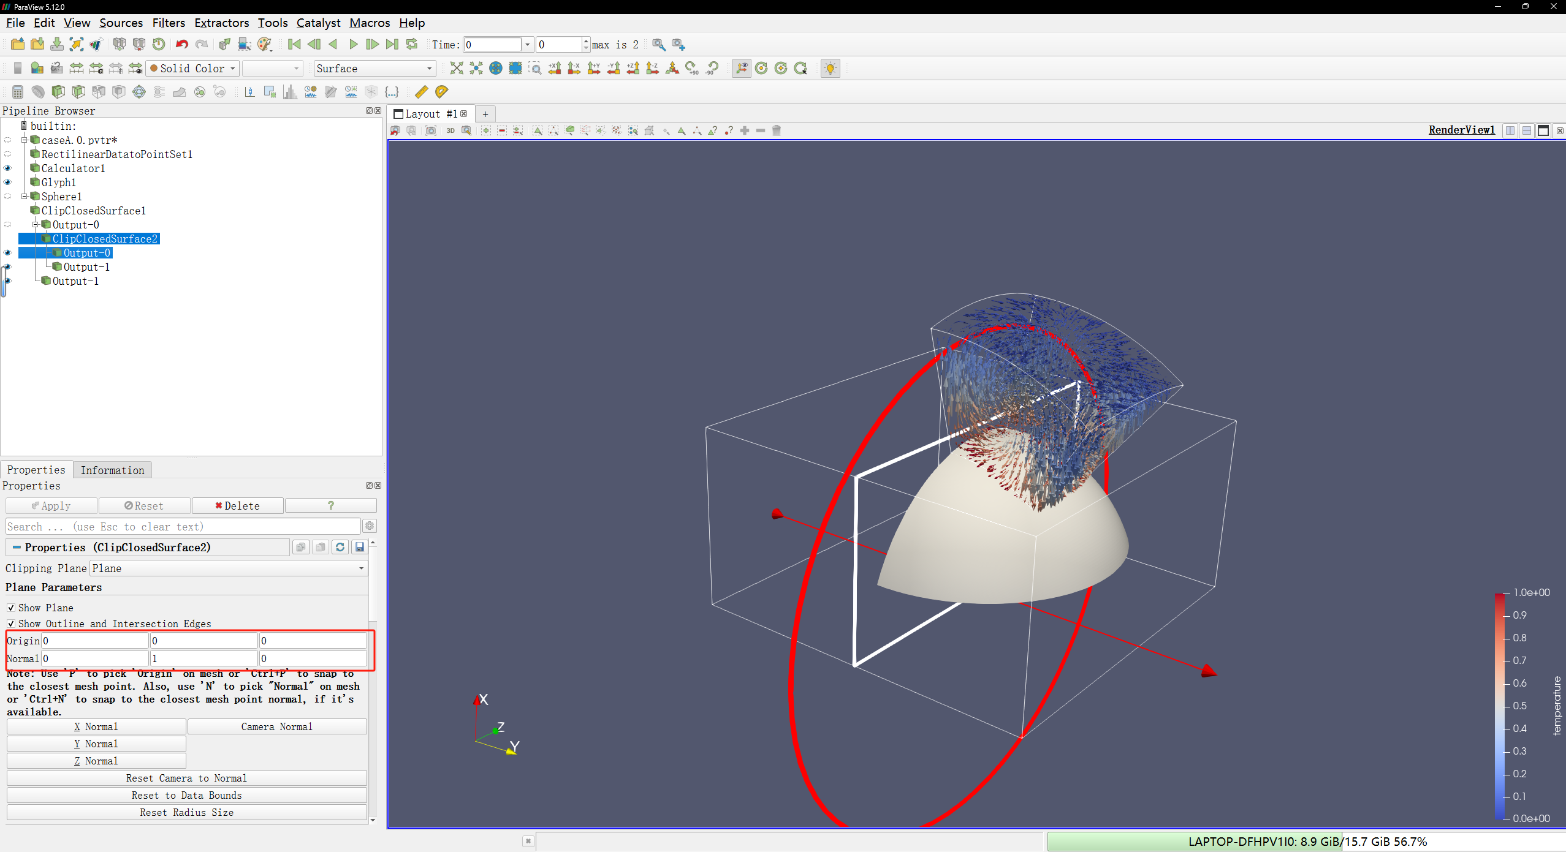Click the Zoom to Box icon
Screen dimensions: 1566x852
pyautogui.click(x=535, y=69)
